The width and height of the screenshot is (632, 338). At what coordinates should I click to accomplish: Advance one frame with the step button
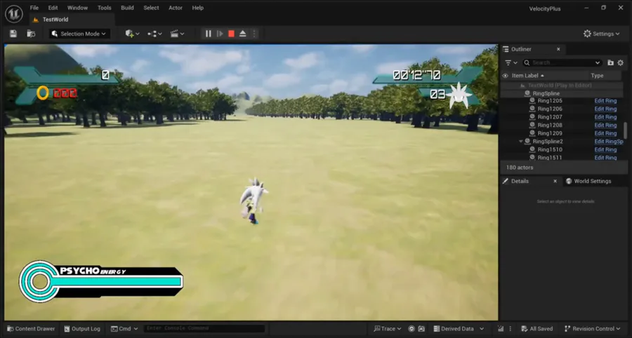click(x=220, y=34)
